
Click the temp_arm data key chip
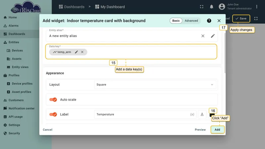click(x=68, y=52)
